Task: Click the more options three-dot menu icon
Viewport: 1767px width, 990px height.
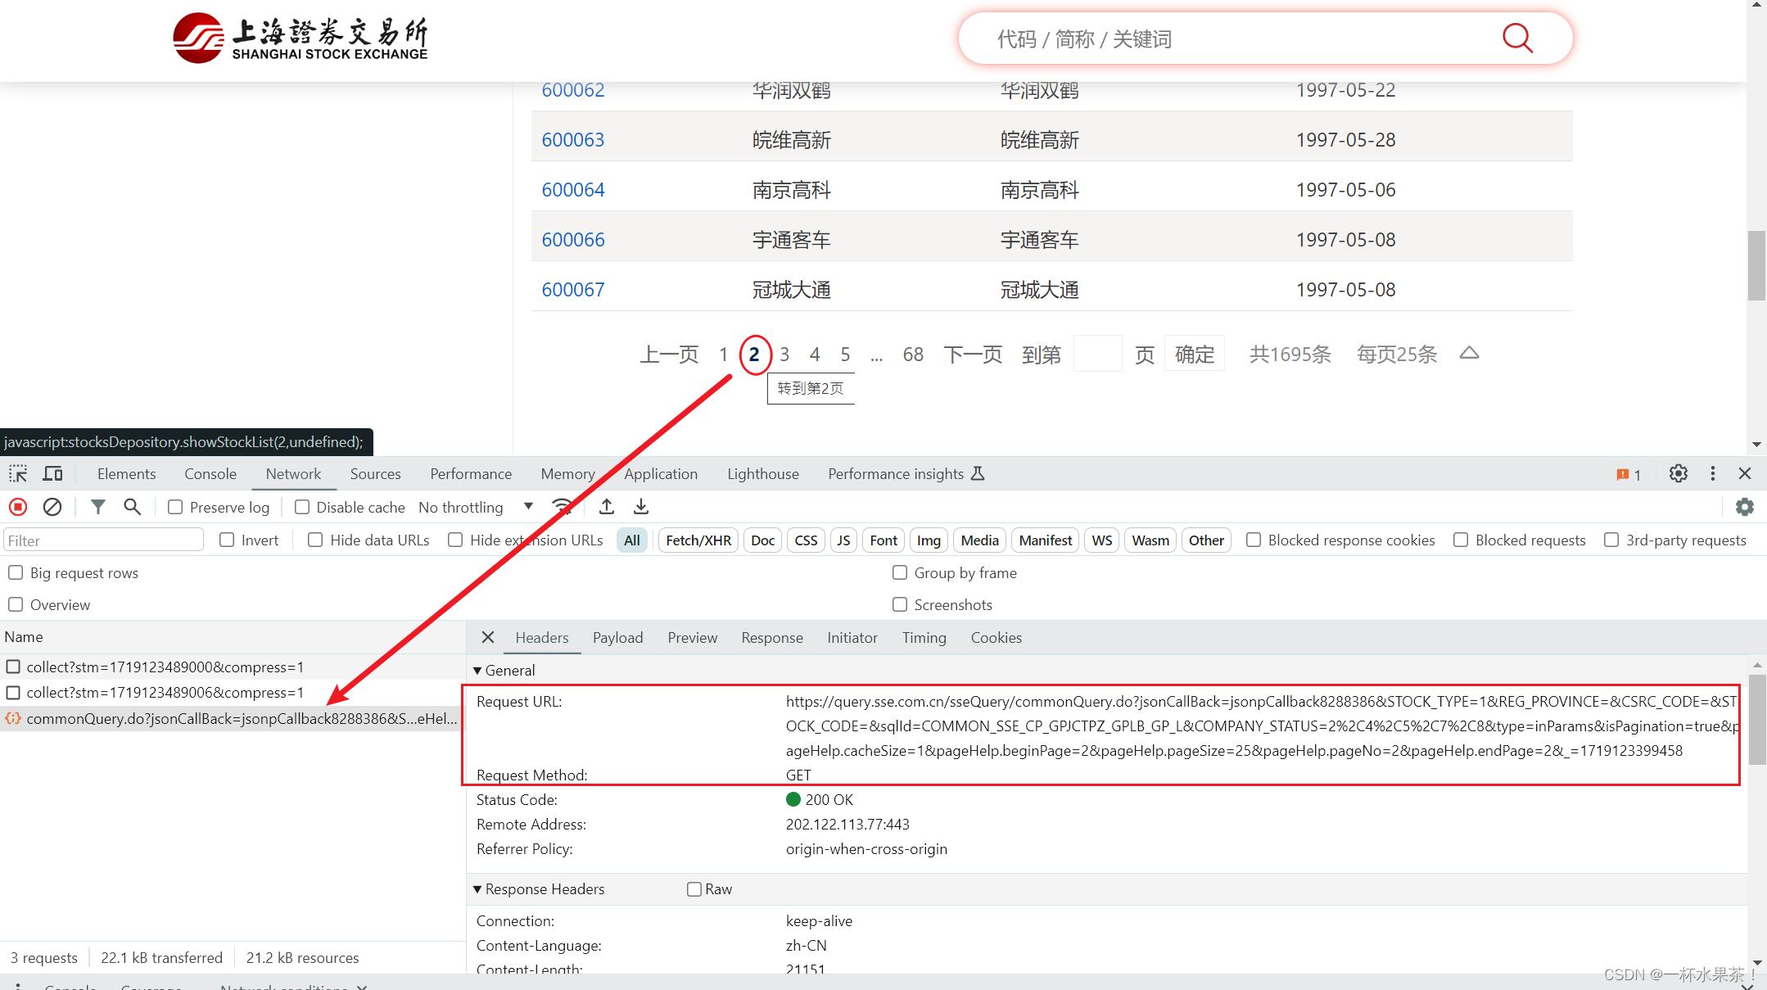Action: pyautogui.click(x=1719, y=473)
